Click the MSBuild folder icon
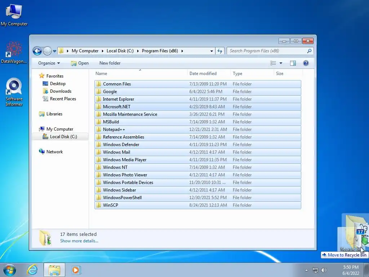369x277 pixels. point(98,122)
